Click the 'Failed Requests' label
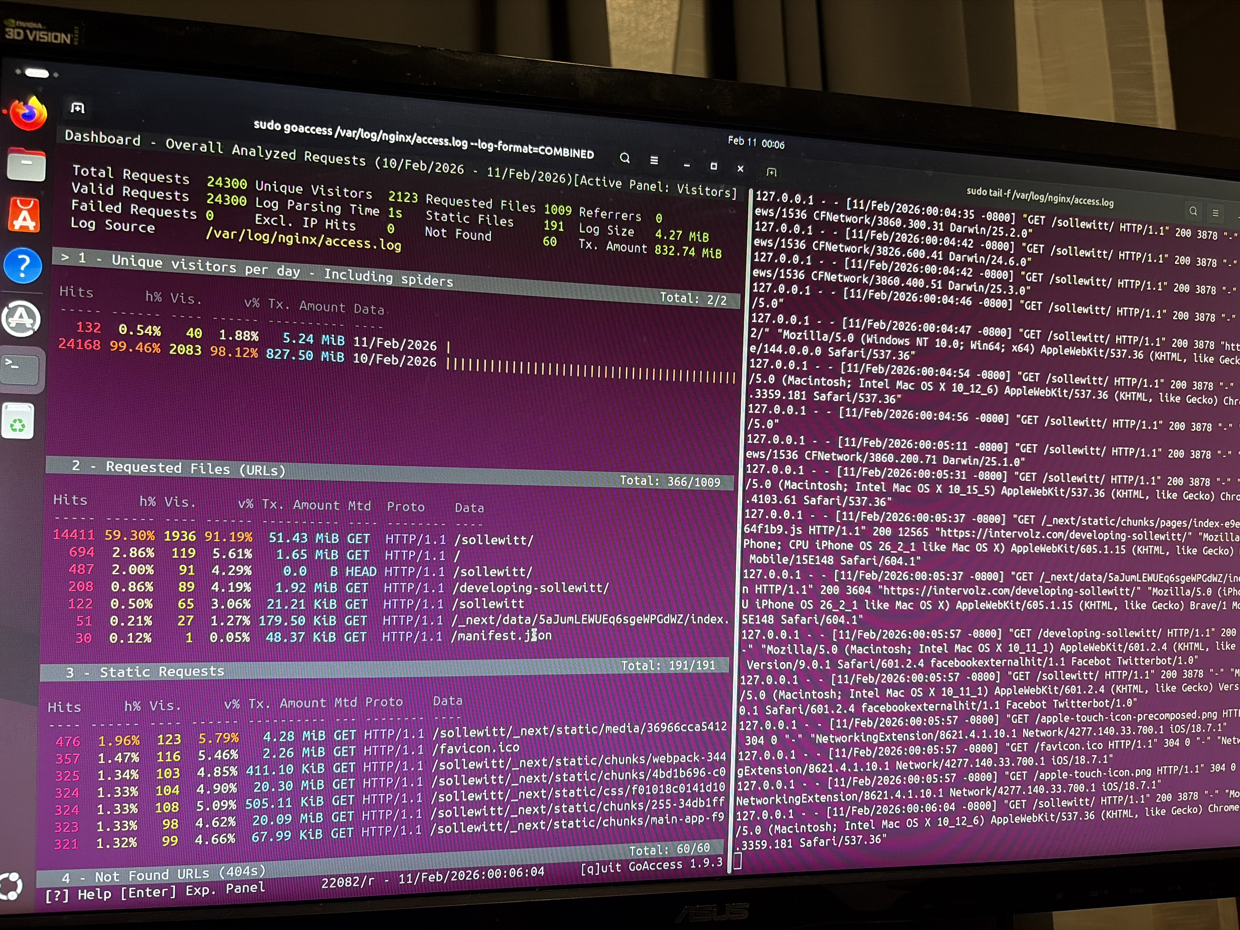Image resolution: width=1240 pixels, height=930 pixels. (134, 209)
